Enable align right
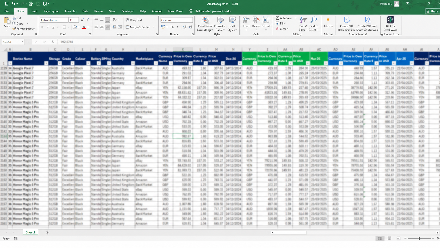 [107, 27]
